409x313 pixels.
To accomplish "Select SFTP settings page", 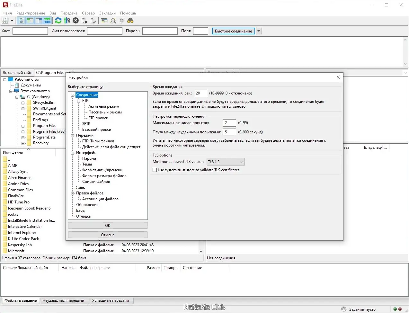I will click(x=86, y=124).
